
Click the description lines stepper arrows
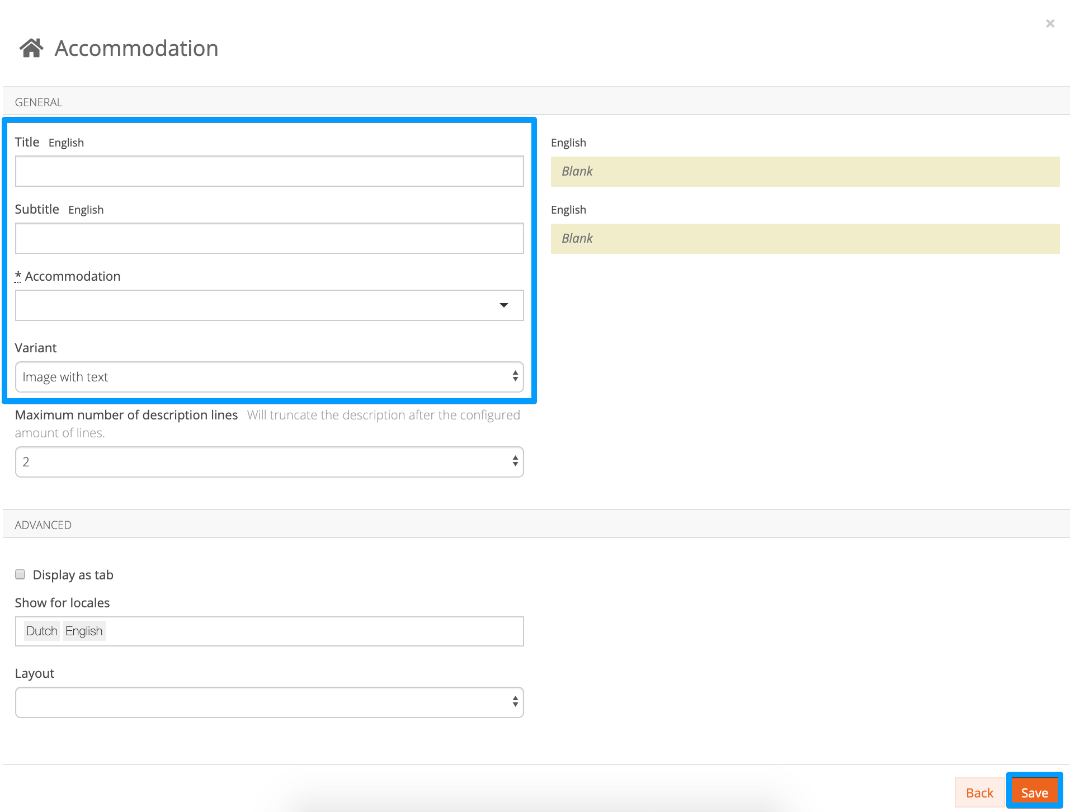pyautogui.click(x=515, y=461)
